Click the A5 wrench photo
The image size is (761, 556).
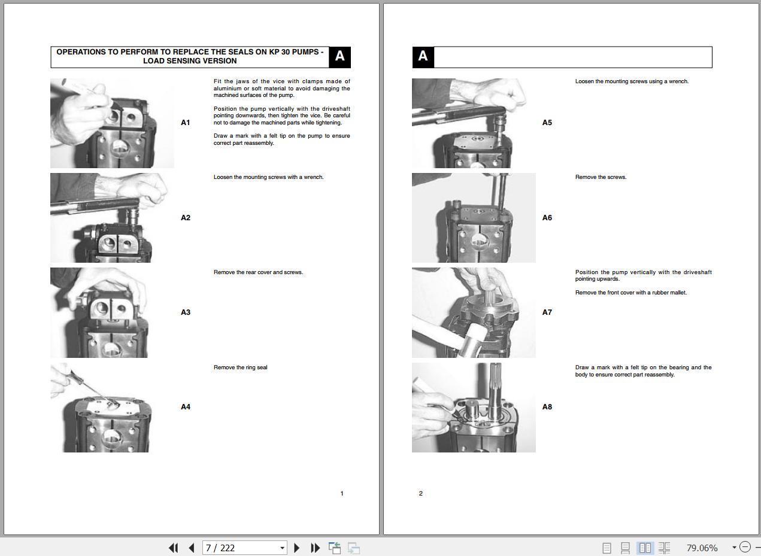[474, 123]
